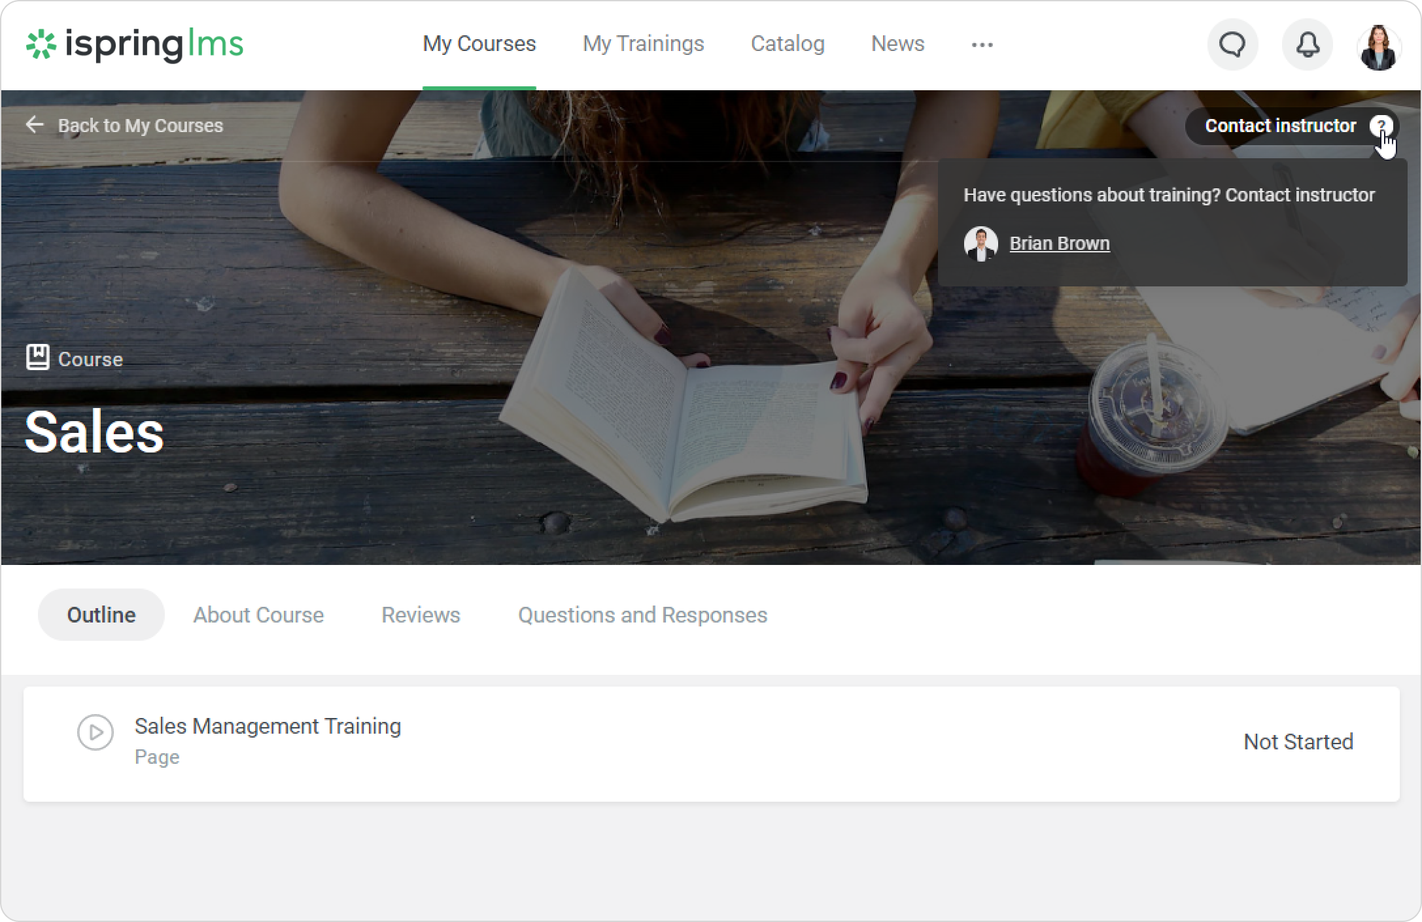Open the Questions and Responses tab
Screen dimensions: 1422x922
[642, 615]
